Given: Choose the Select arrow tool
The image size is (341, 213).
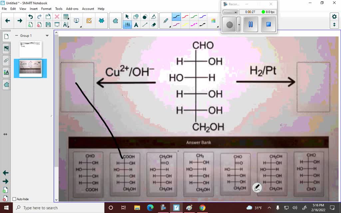Looking at the screenshot, I should coord(127,17).
